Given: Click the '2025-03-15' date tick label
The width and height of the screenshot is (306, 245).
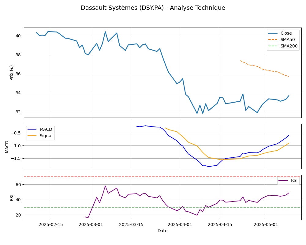Looking at the screenshot, I should tap(131, 225).
